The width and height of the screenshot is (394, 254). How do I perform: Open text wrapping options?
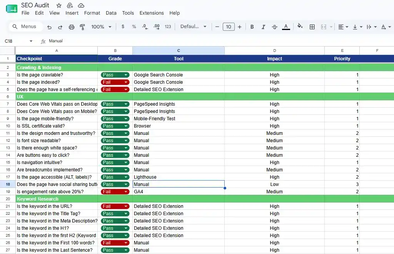pyautogui.click(x=371, y=27)
